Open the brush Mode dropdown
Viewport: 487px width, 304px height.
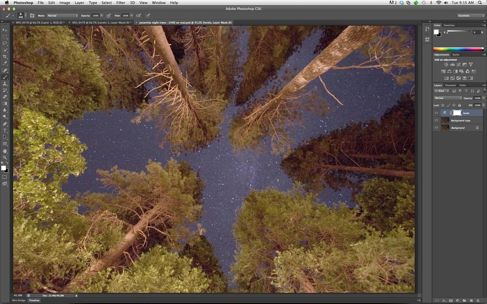[62, 16]
